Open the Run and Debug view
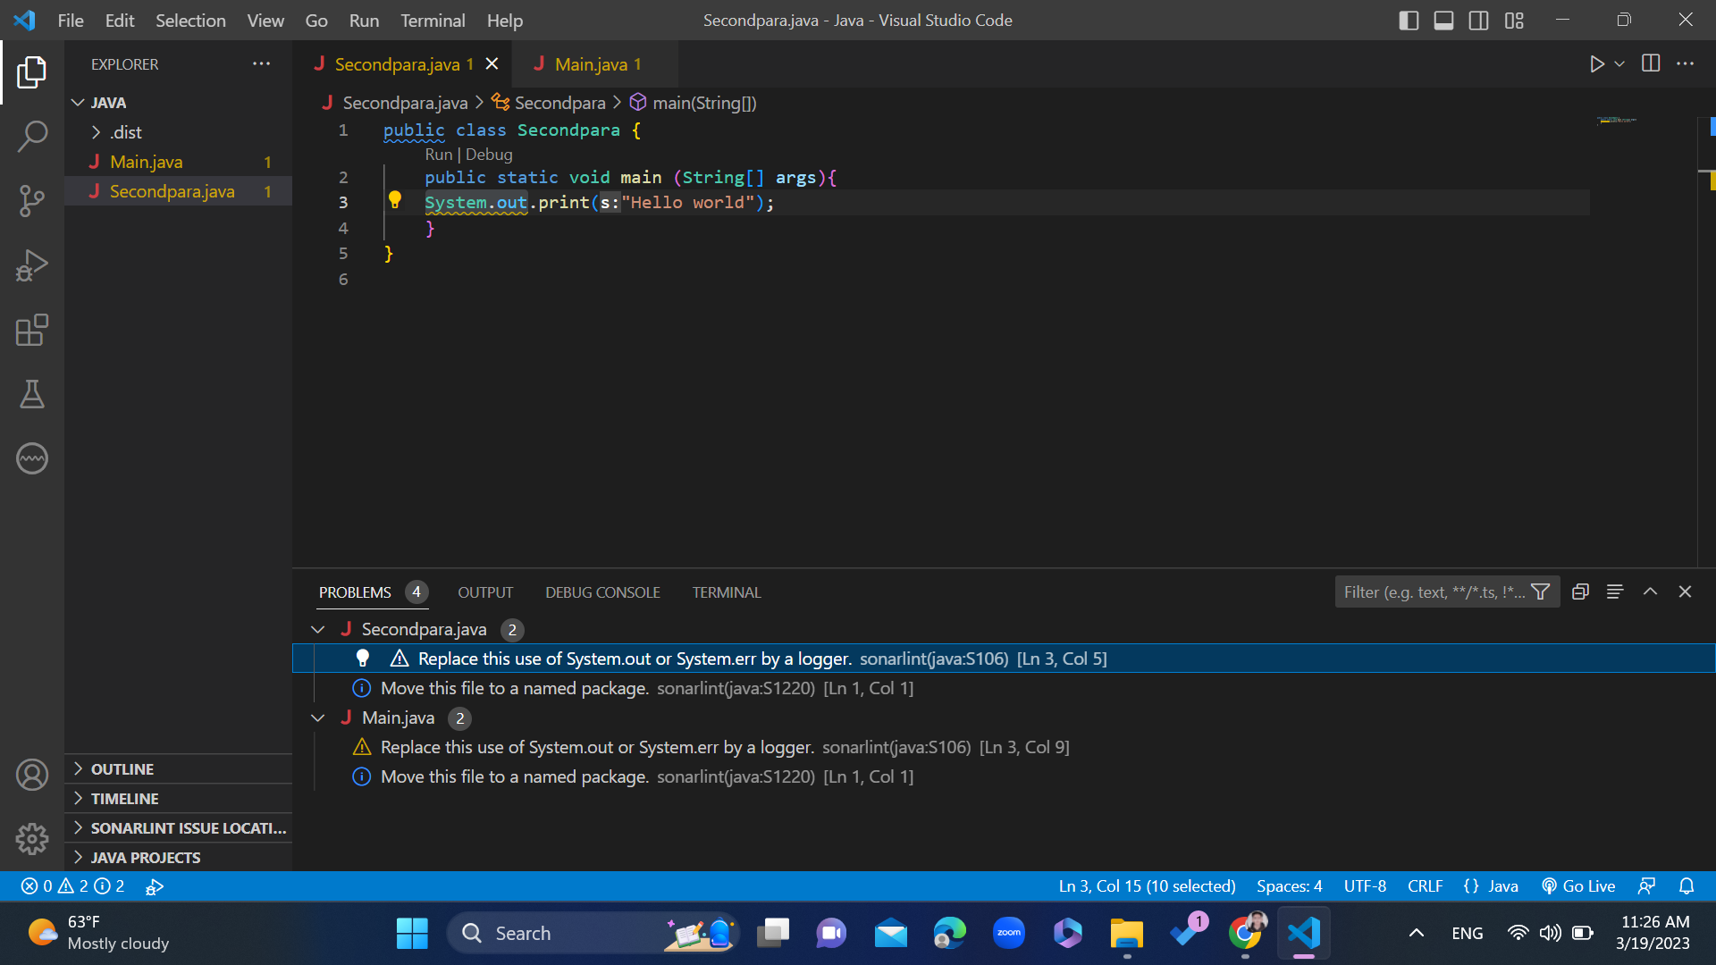The image size is (1716, 965). click(32, 265)
